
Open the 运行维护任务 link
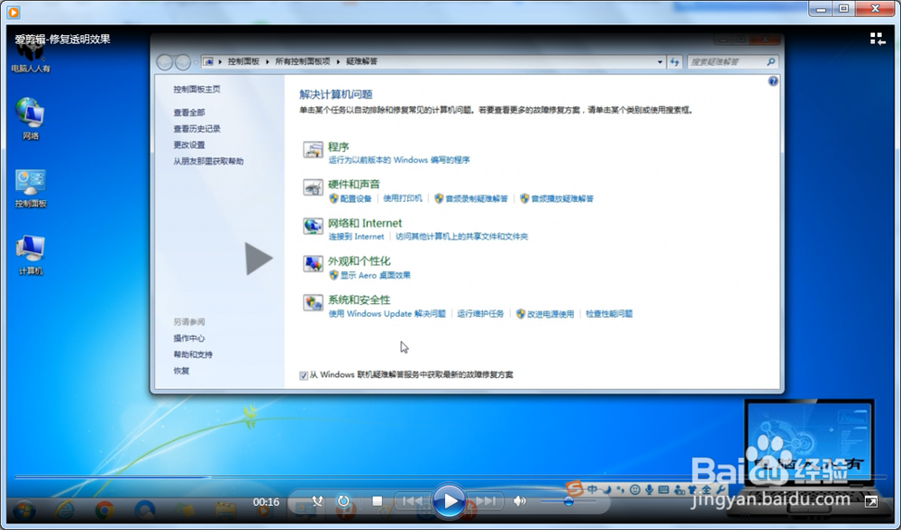point(480,314)
